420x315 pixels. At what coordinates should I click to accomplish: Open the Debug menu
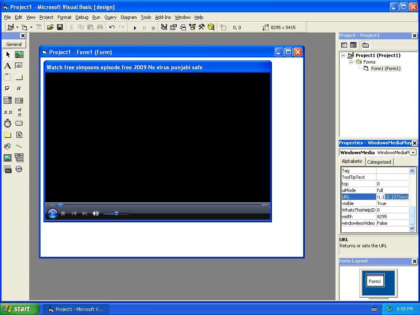pyautogui.click(x=82, y=17)
